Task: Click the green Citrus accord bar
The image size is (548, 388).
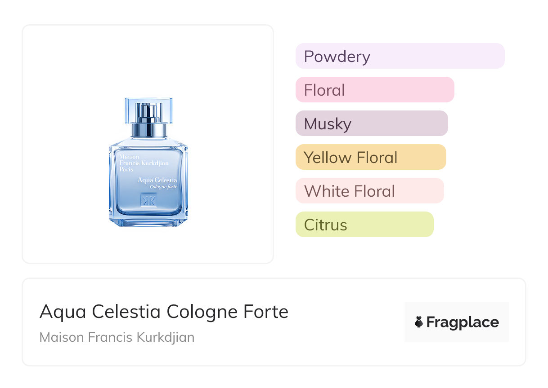Action: coord(364,225)
